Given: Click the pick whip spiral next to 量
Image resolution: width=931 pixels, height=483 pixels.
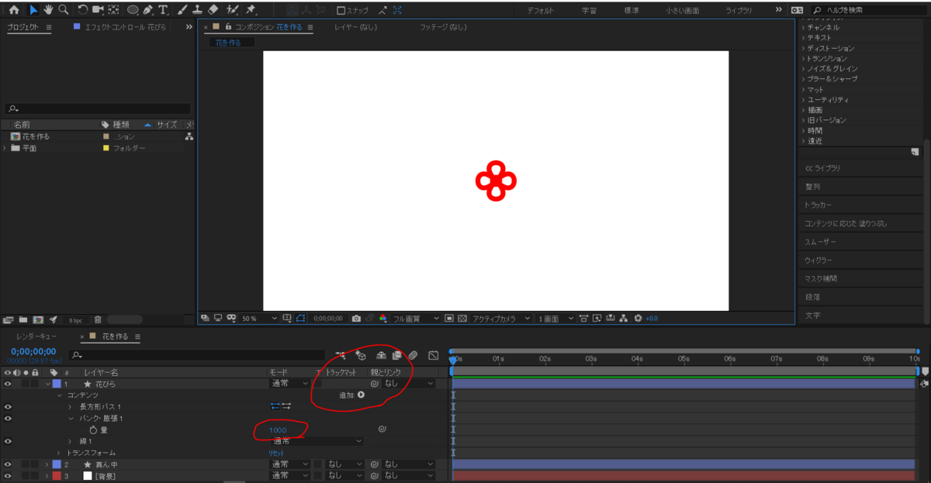Looking at the screenshot, I should tap(382, 430).
